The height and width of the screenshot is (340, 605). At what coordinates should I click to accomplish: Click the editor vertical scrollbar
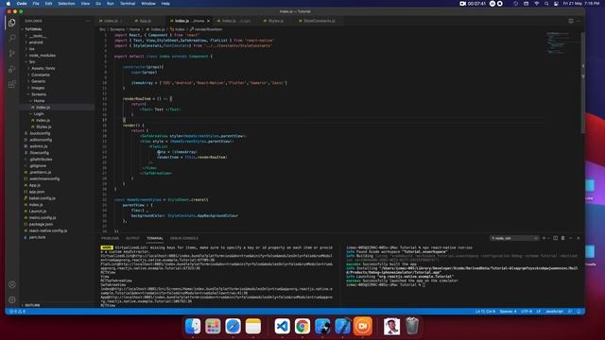pos(583,83)
